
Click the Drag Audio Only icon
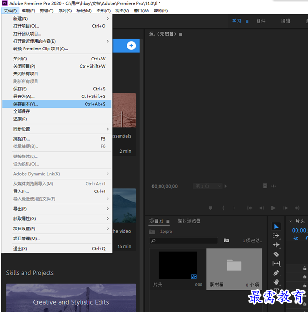[274, 186]
